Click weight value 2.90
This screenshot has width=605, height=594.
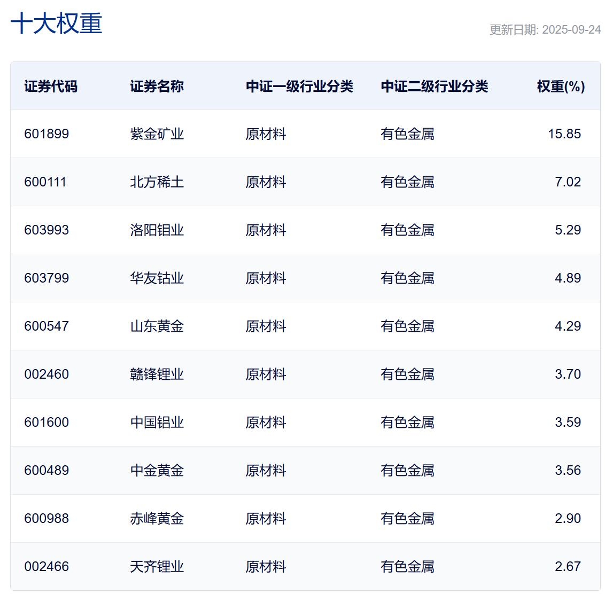pyautogui.click(x=568, y=518)
